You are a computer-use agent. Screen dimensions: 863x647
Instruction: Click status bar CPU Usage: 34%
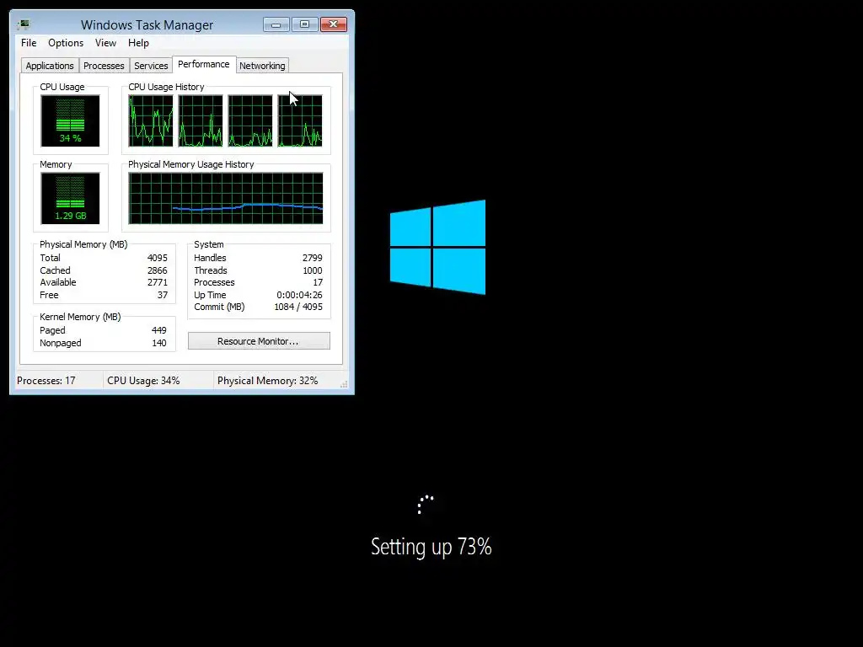click(143, 381)
